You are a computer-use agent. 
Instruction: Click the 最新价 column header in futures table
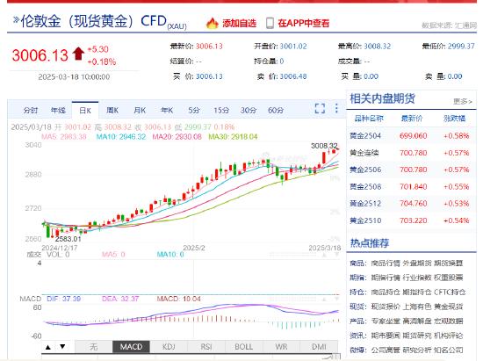click(412, 119)
